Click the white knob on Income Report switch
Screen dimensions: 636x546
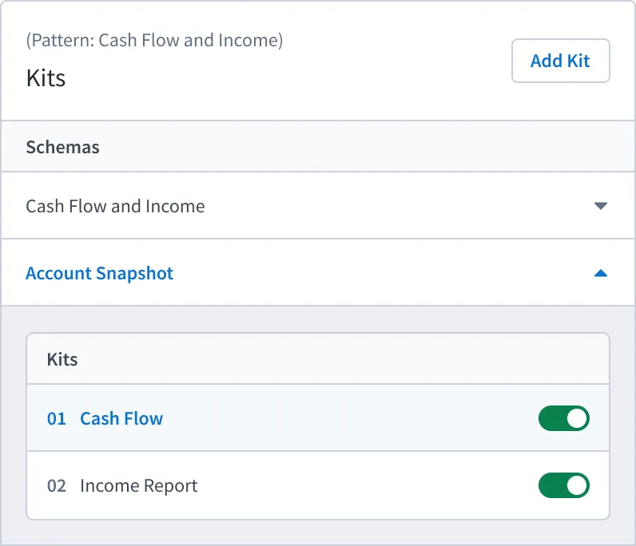point(577,485)
